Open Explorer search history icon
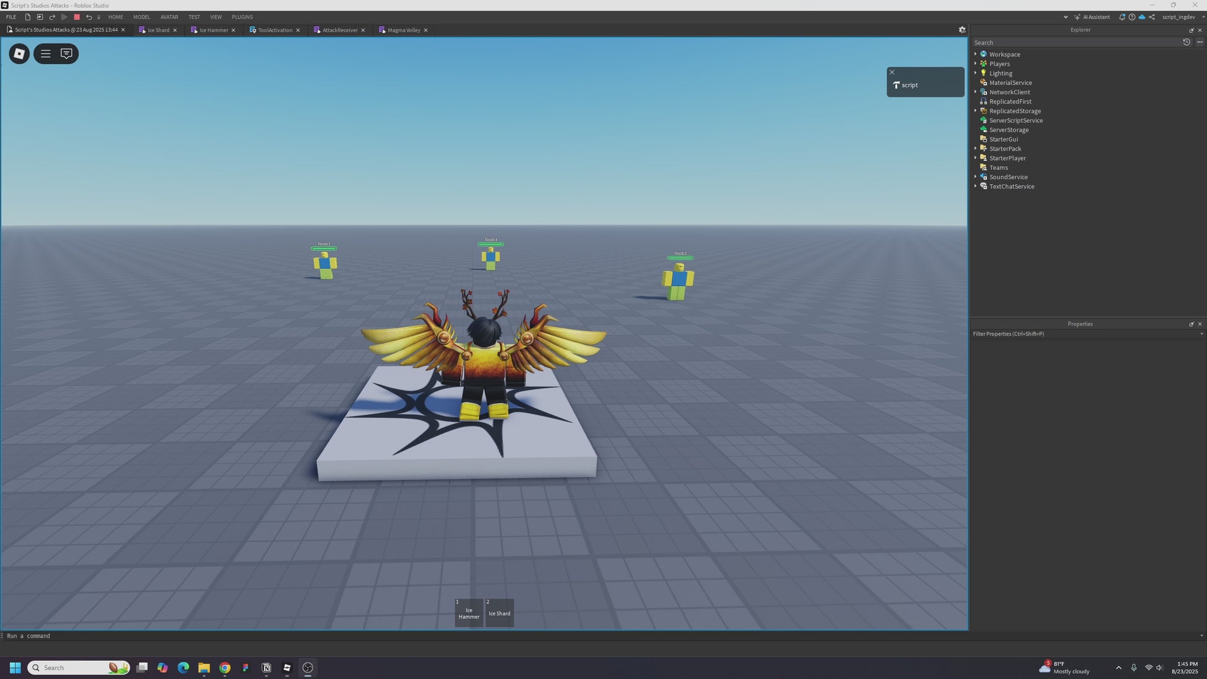Screen dimensions: 1207x679 click(1186, 42)
